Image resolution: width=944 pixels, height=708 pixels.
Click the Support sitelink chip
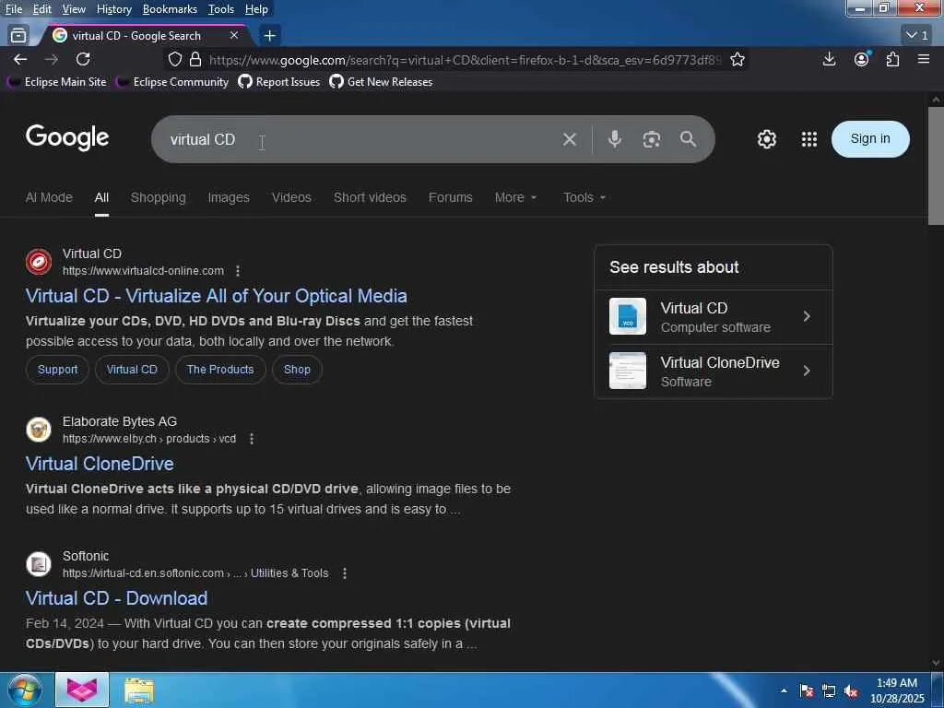click(58, 370)
